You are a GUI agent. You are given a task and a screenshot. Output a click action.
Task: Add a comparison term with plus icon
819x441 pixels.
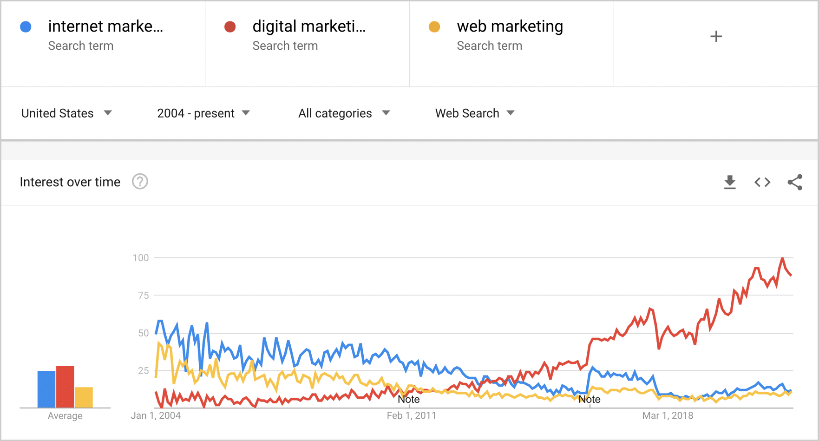(716, 36)
